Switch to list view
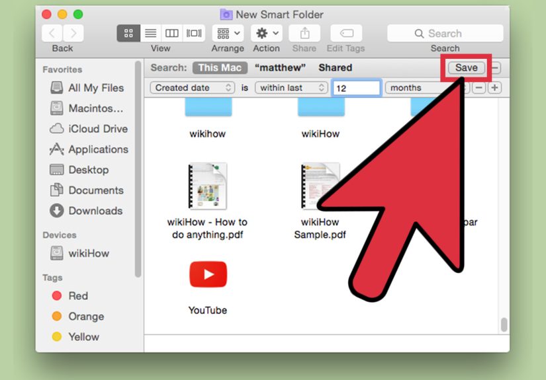 150,34
